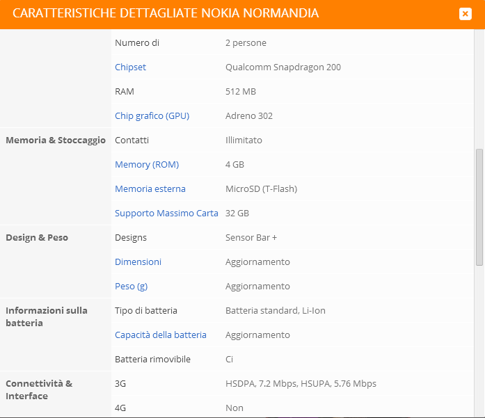This screenshot has width=485, height=418.
Task: Click the RAM row label
Action: (x=125, y=92)
